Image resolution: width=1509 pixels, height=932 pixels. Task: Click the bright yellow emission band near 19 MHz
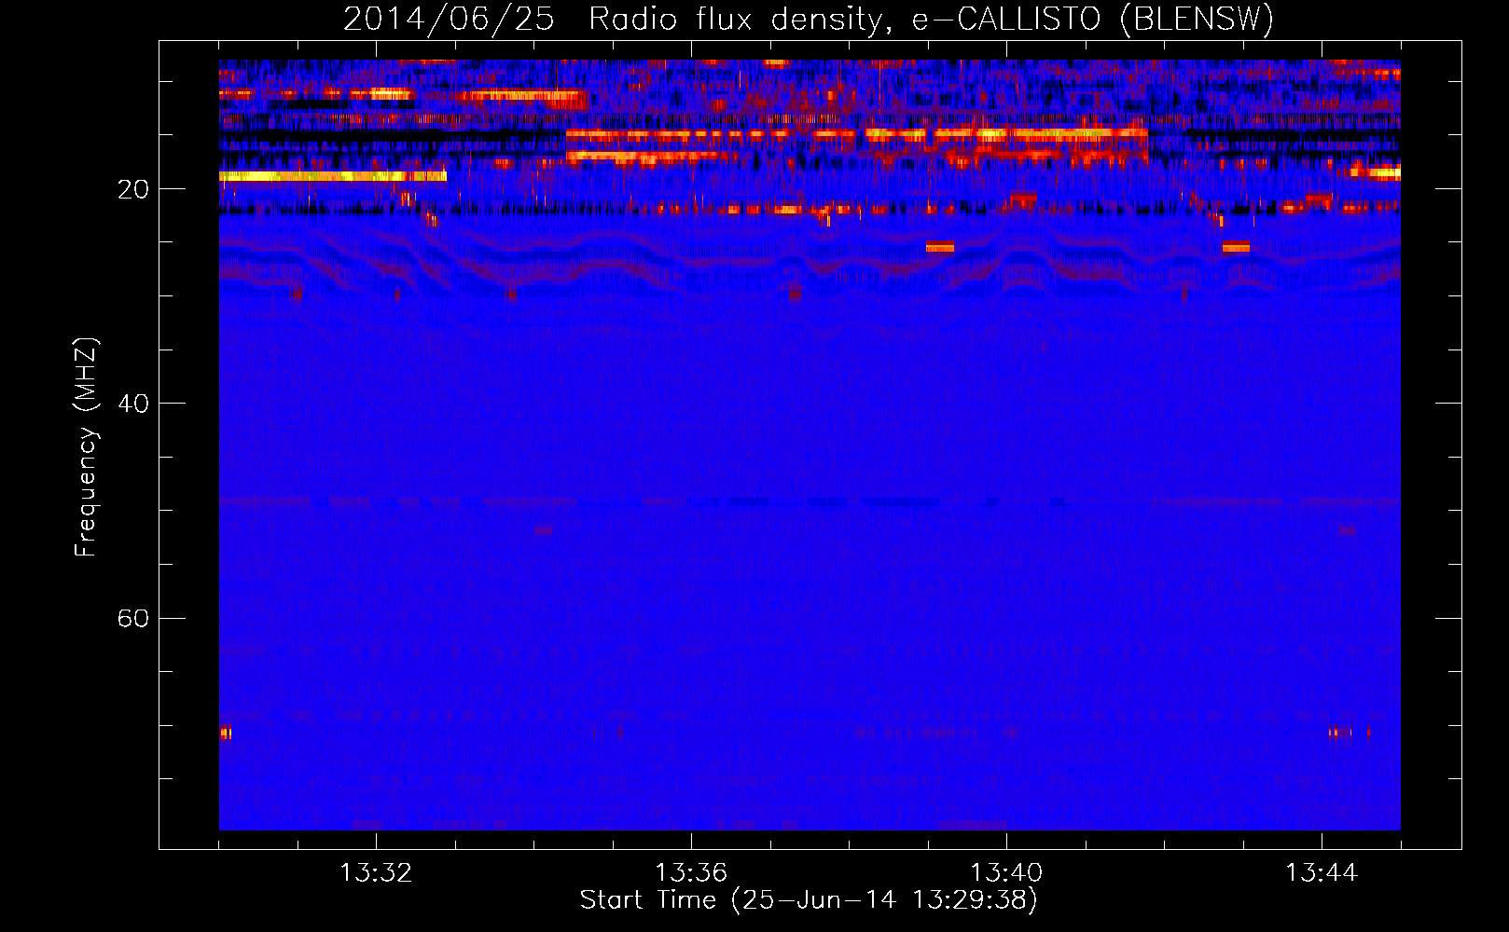[x=333, y=175]
